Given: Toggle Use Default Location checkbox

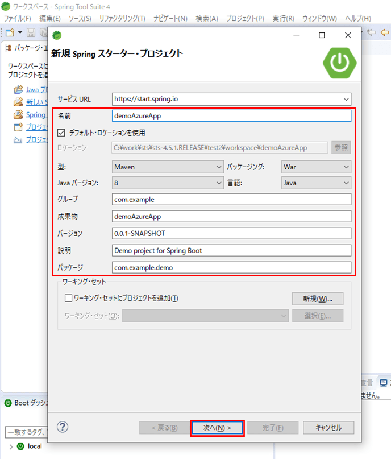Looking at the screenshot, I should [61, 133].
